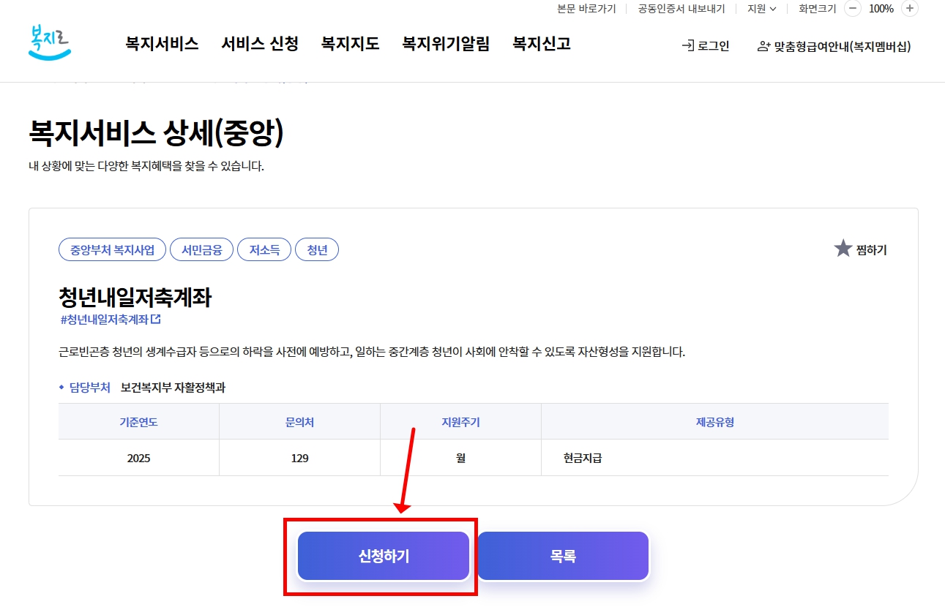The width and height of the screenshot is (945, 607).
Task: Select the 중앙부처 복지사업 tag
Action: click(112, 250)
